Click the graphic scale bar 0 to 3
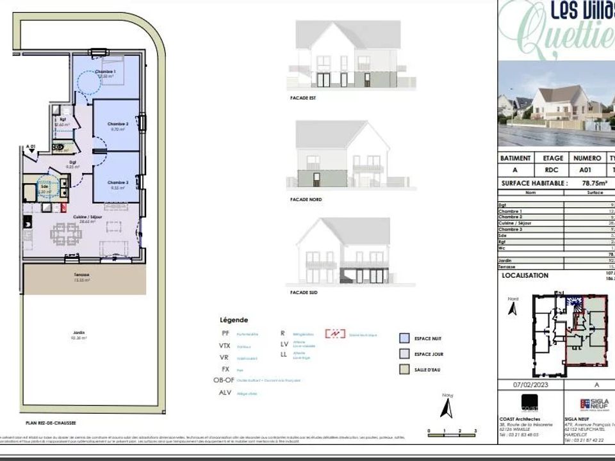Viewport: 615px width, 461px height. (x=452, y=433)
